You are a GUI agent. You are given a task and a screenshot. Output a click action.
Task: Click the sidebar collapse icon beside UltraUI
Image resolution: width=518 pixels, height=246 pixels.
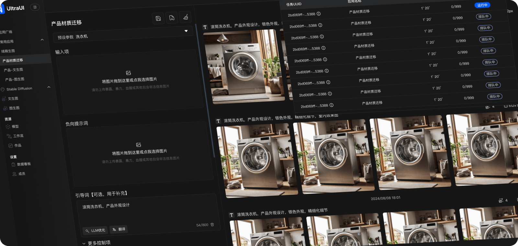[x=35, y=7]
